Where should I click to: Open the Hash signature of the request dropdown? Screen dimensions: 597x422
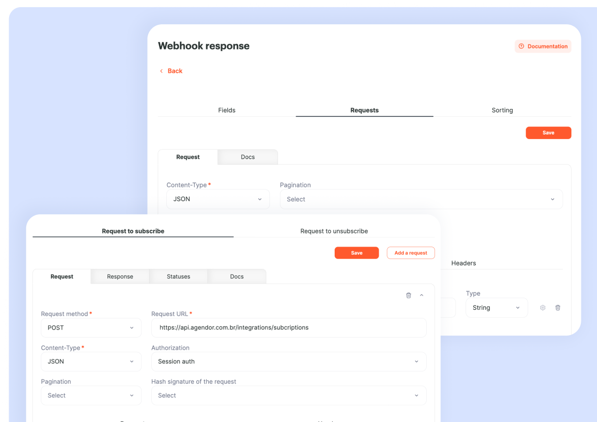pos(289,395)
